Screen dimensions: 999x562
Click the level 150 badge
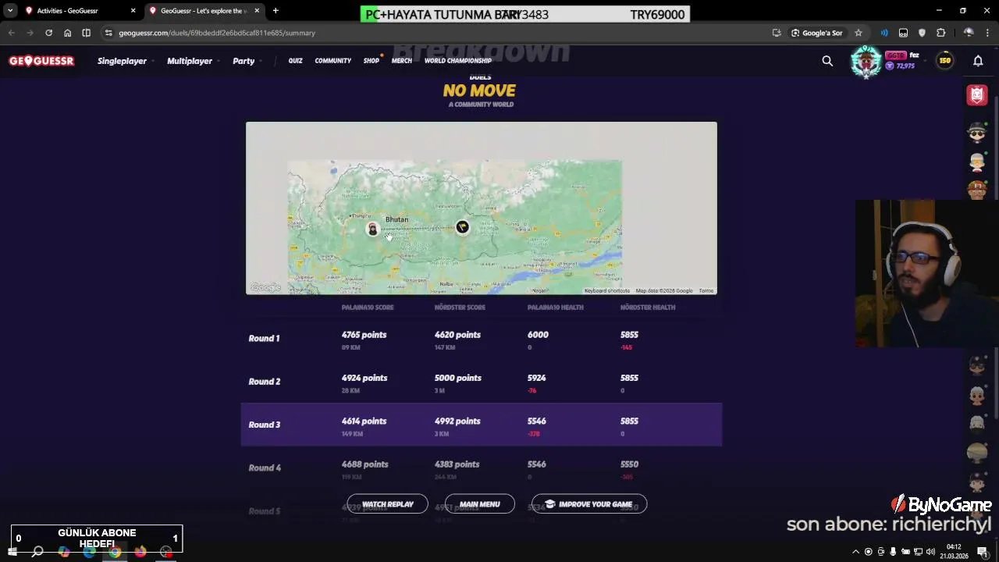coord(945,61)
